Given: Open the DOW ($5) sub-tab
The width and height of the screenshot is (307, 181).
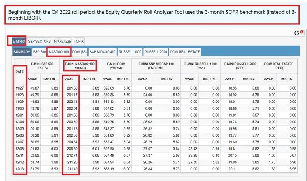Looking at the screenshot, I should (x=80, y=51).
